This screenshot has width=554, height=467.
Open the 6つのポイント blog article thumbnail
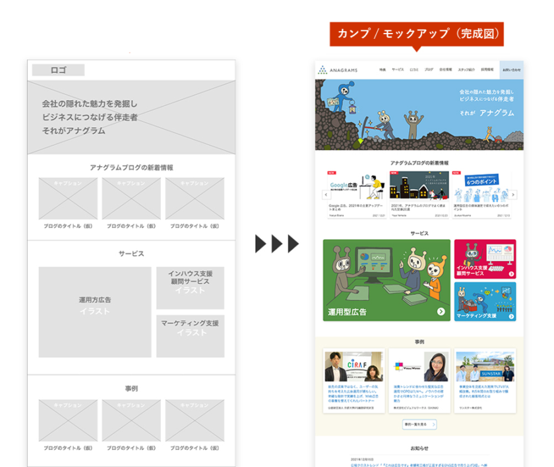coord(481,186)
